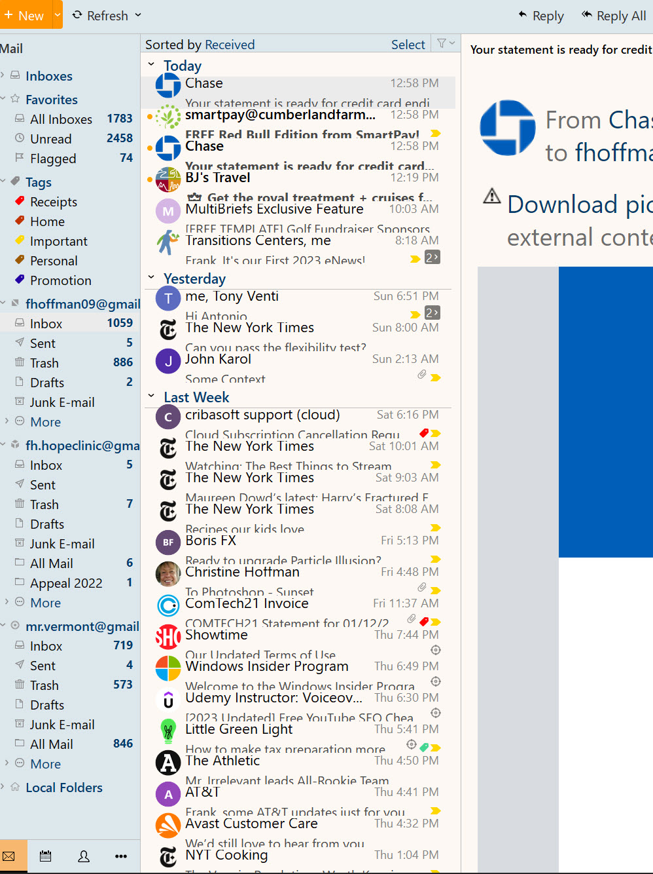Open Appeal 2022 folder
This screenshot has width=653, height=874.
[x=70, y=583]
